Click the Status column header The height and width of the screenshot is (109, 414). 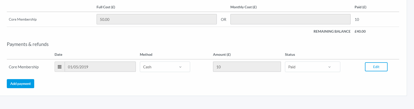[290, 55]
